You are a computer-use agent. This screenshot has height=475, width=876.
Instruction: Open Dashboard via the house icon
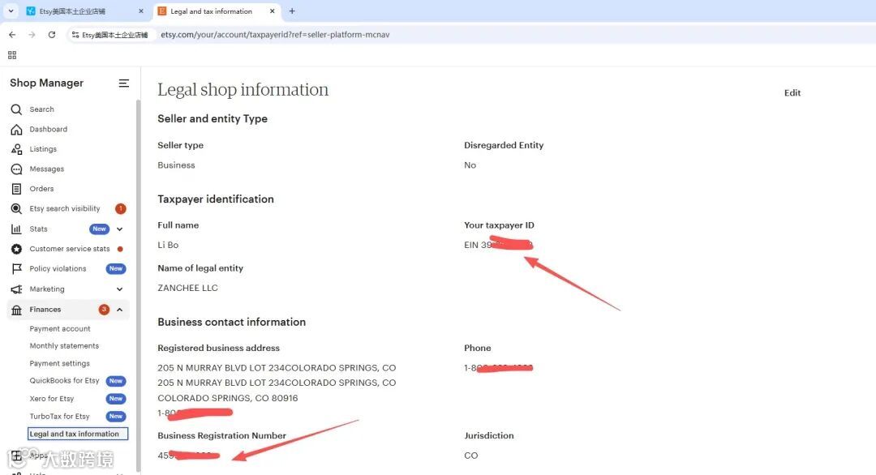pyautogui.click(x=16, y=130)
